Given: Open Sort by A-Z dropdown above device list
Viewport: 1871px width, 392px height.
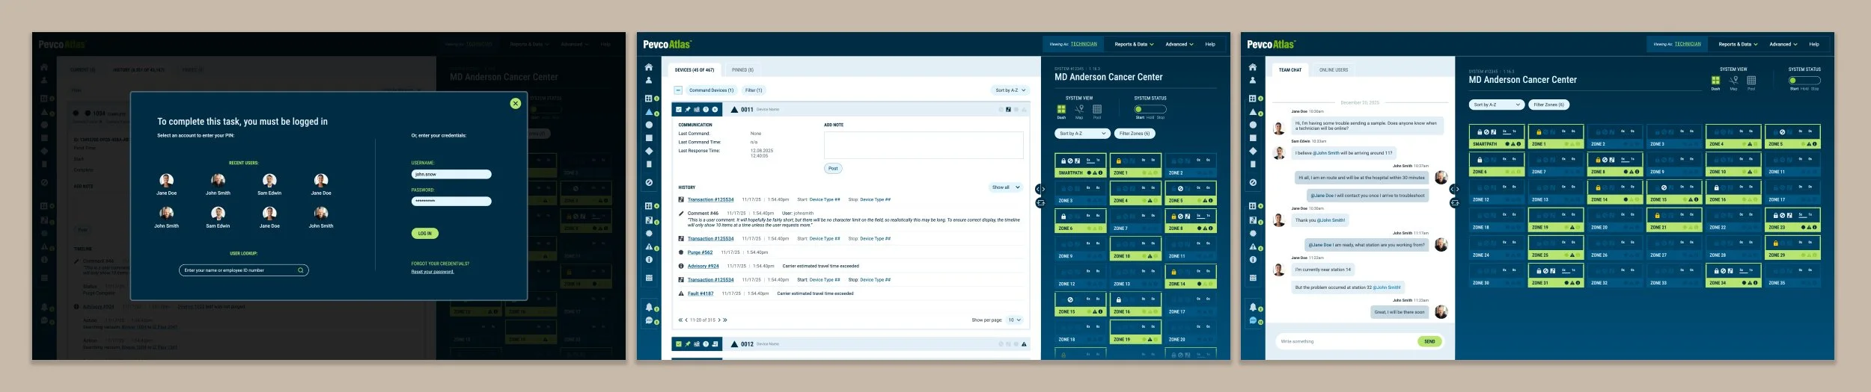Looking at the screenshot, I should click(1010, 90).
